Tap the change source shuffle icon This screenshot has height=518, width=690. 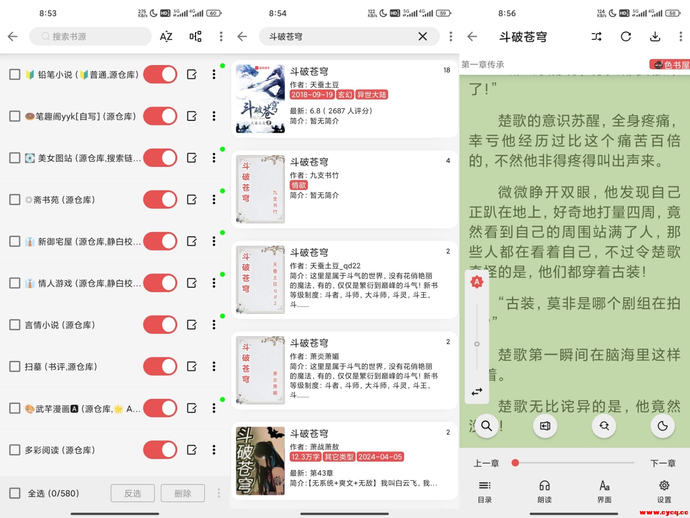(596, 36)
